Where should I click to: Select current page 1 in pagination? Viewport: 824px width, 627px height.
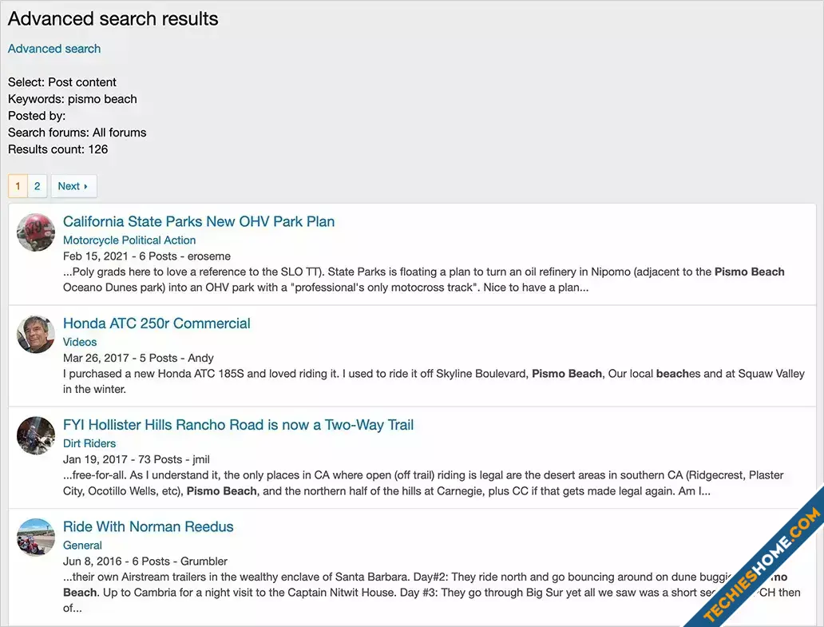(18, 186)
